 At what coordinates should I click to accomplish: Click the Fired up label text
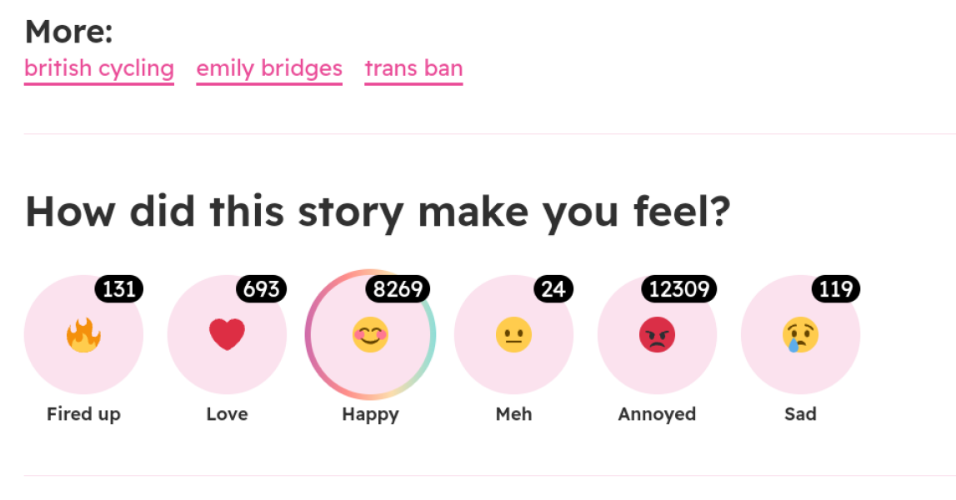click(x=83, y=413)
